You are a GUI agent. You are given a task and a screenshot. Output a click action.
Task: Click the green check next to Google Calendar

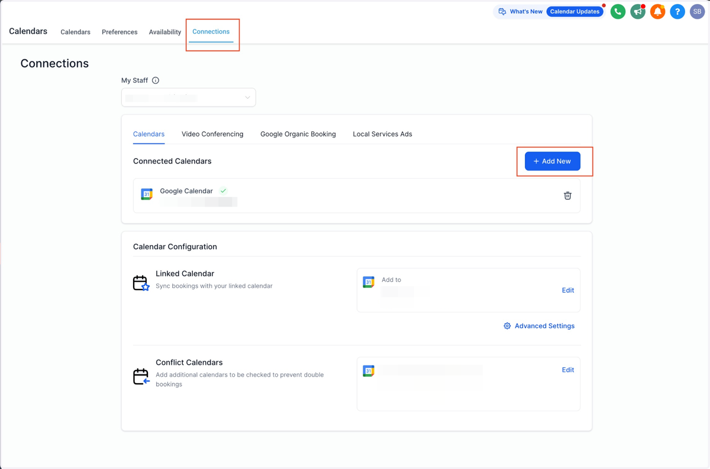pos(223,191)
